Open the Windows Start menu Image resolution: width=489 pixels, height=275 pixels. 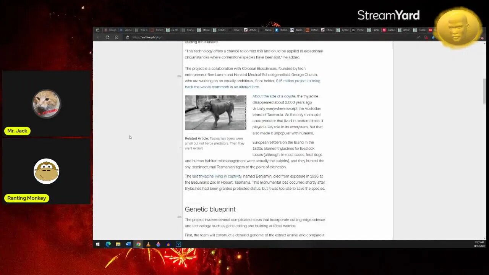pos(98,244)
